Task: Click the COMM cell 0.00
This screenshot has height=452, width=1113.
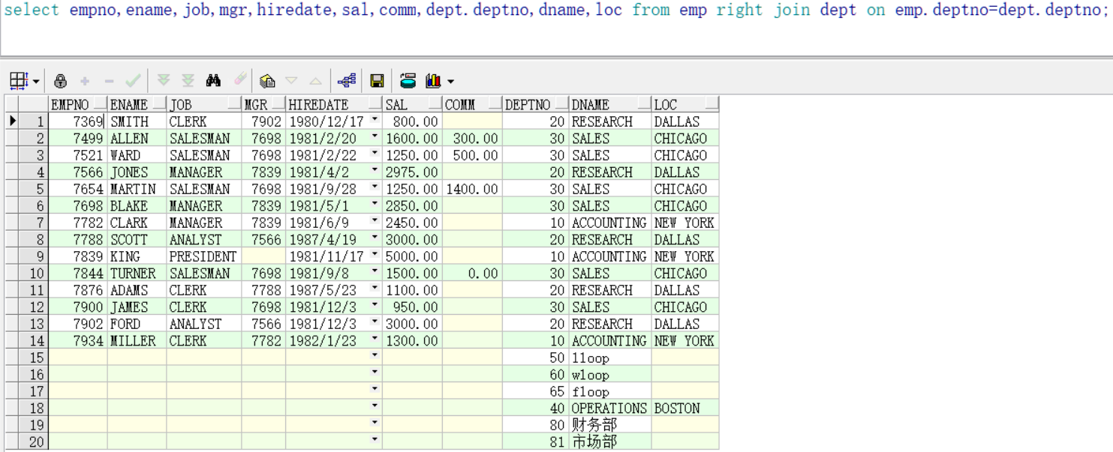Action: point(472,273)
